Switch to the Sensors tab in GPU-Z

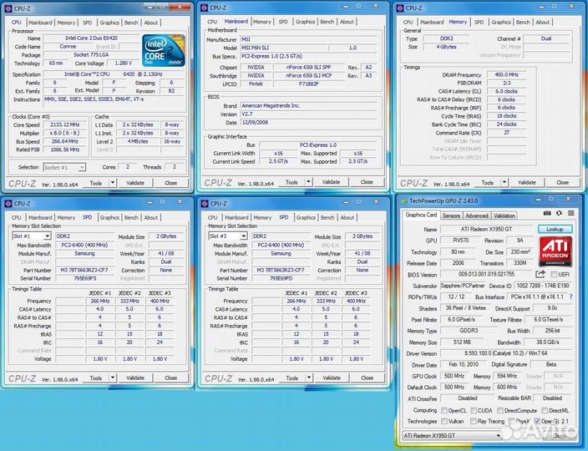point(451,215)
